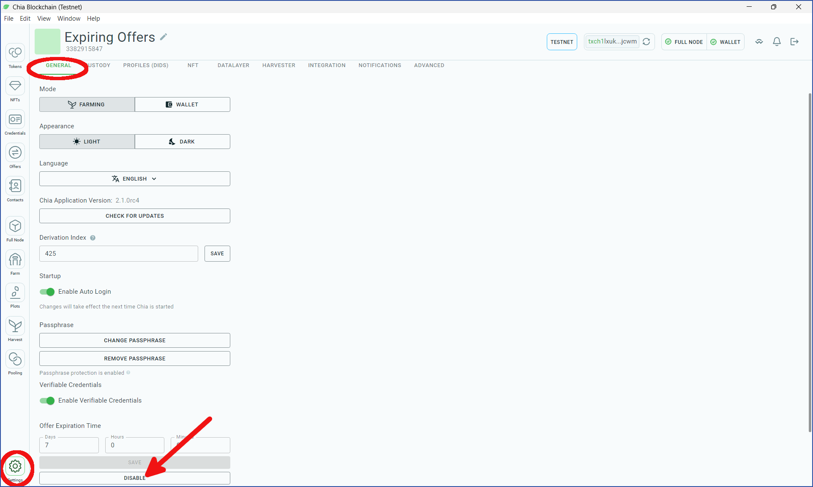Click the Derivation Index input field
Screen dimensions: 813x487
pos(119,254)
